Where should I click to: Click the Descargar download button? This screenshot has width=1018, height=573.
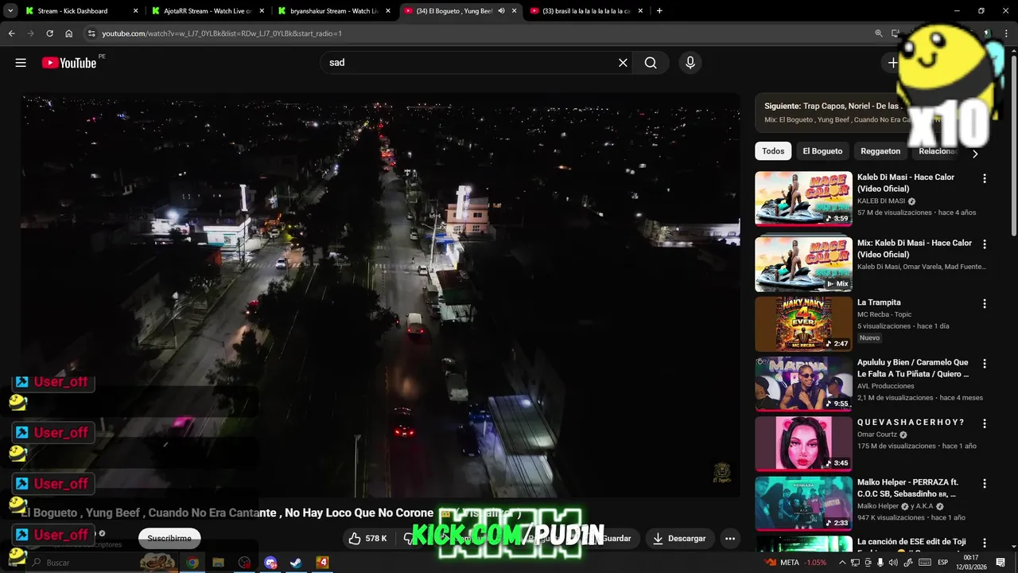point(679,539)
